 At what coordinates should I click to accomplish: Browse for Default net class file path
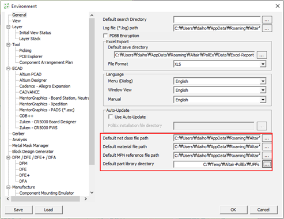(x=267, y=138)
